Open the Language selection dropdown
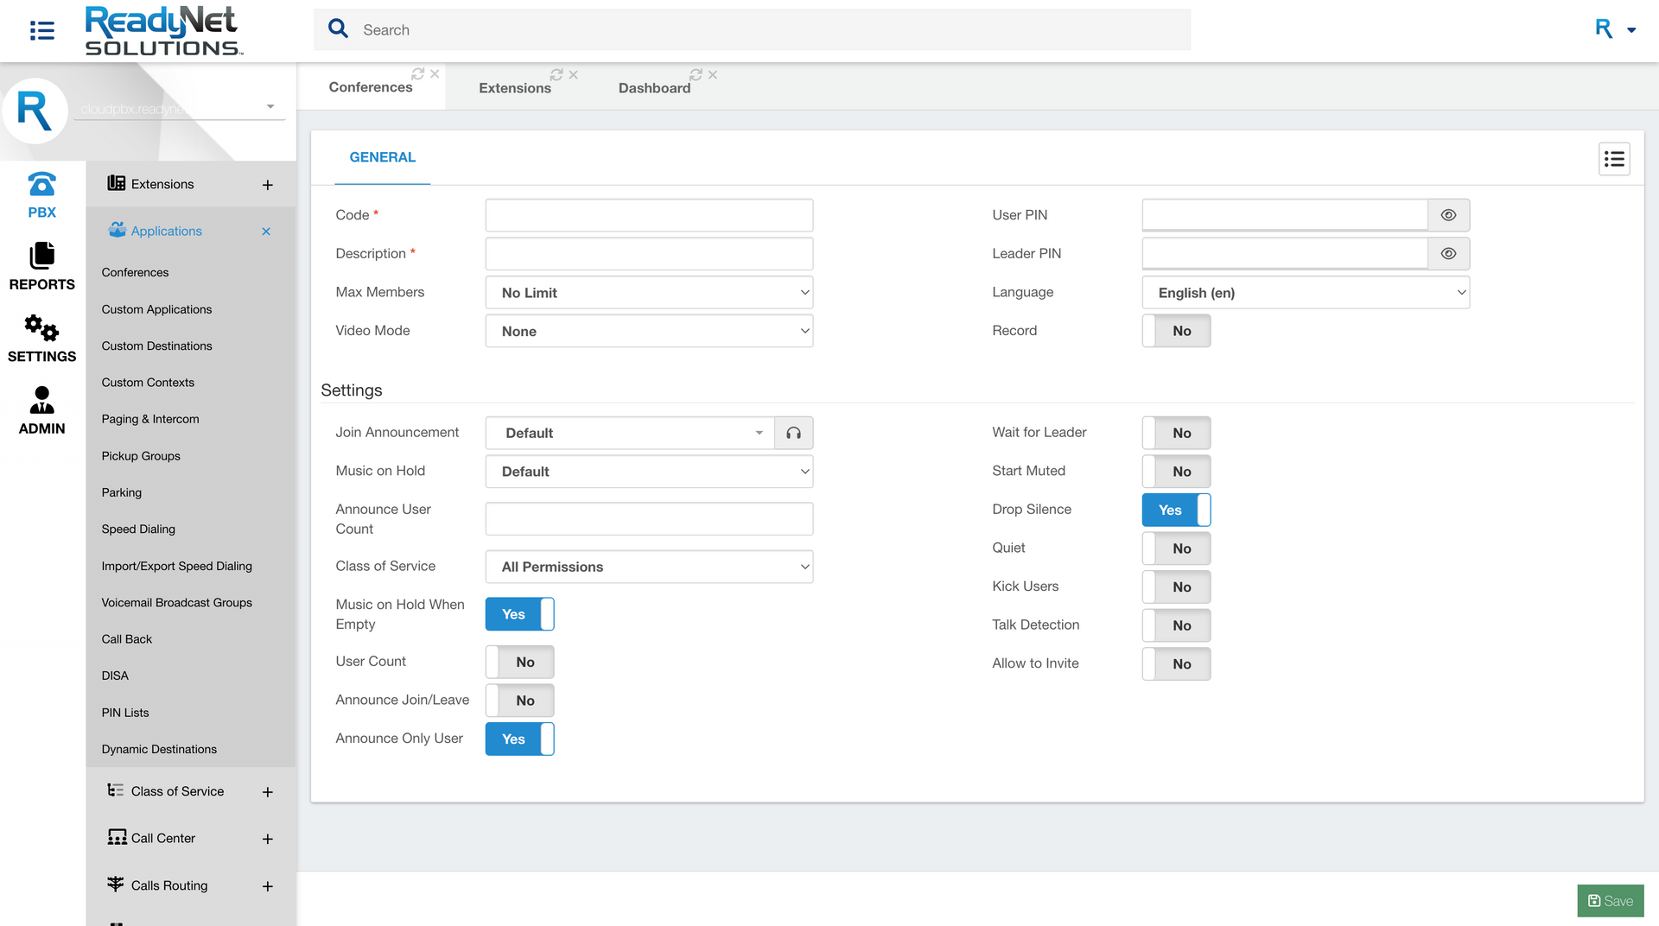 pos(1305,292)
